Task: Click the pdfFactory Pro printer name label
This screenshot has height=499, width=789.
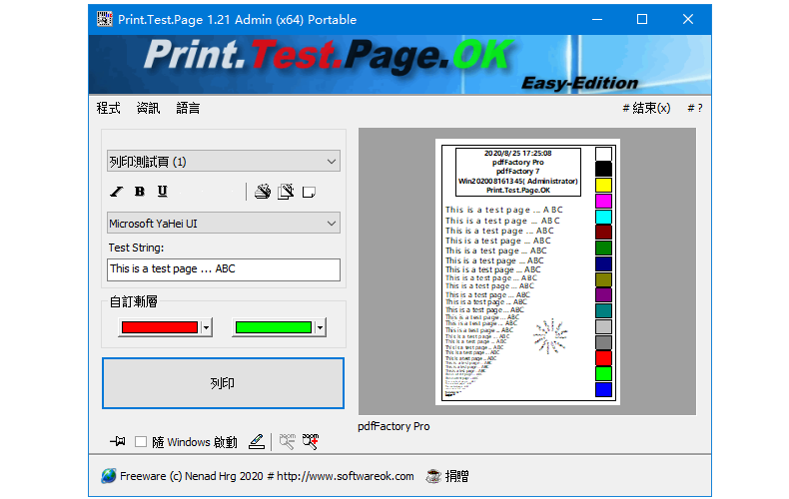Action: (x=394, y=426)
